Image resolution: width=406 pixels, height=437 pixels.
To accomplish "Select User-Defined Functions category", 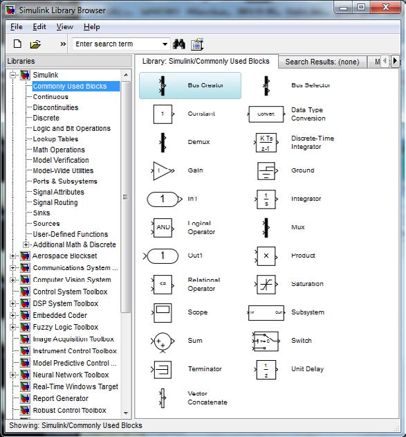I will pyautogui.click(x=71, y=234).
